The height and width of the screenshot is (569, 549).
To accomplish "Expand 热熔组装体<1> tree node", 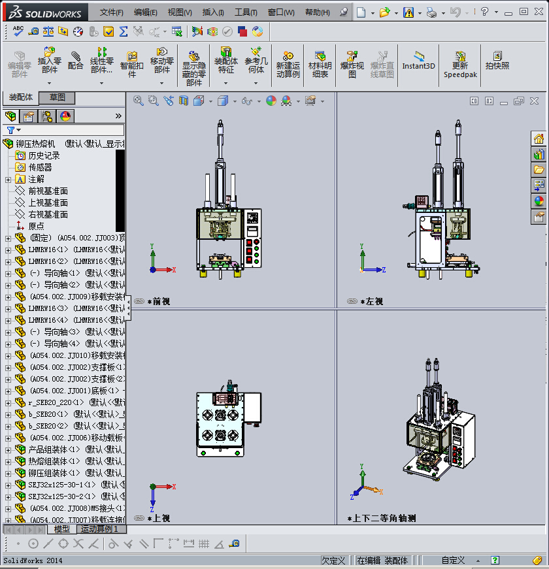I will [8, 462].
